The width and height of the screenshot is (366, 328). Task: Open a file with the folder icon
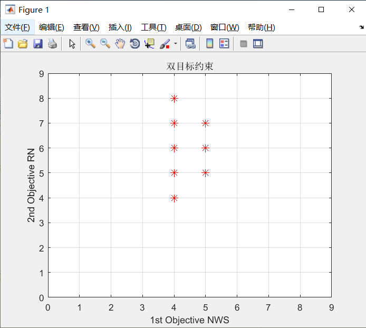(23, 44)
